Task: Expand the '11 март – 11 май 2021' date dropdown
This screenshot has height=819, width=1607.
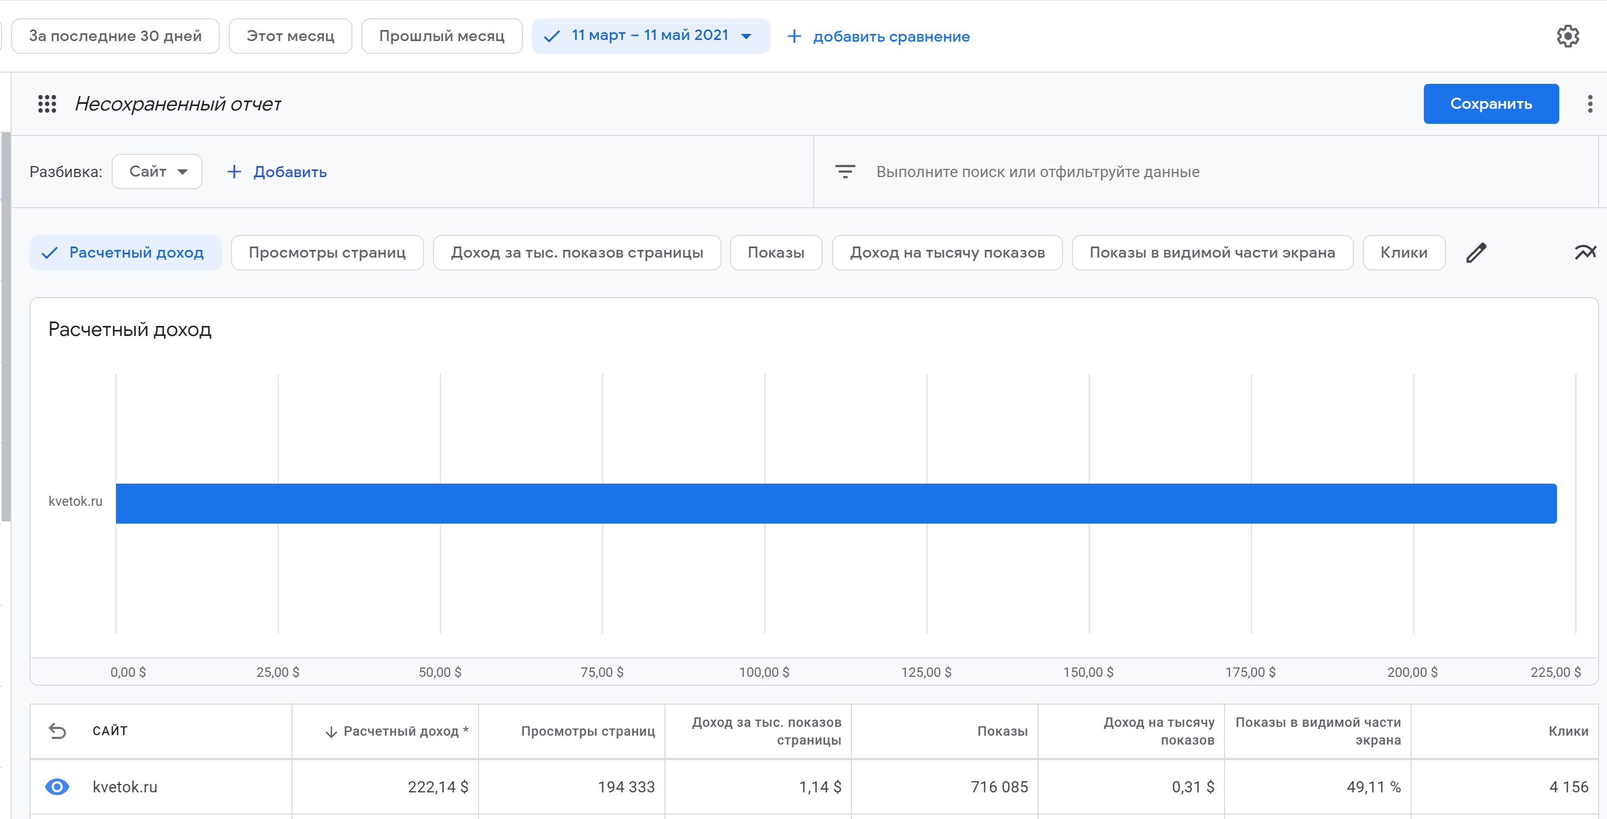Action: click(x=651, y=36)
